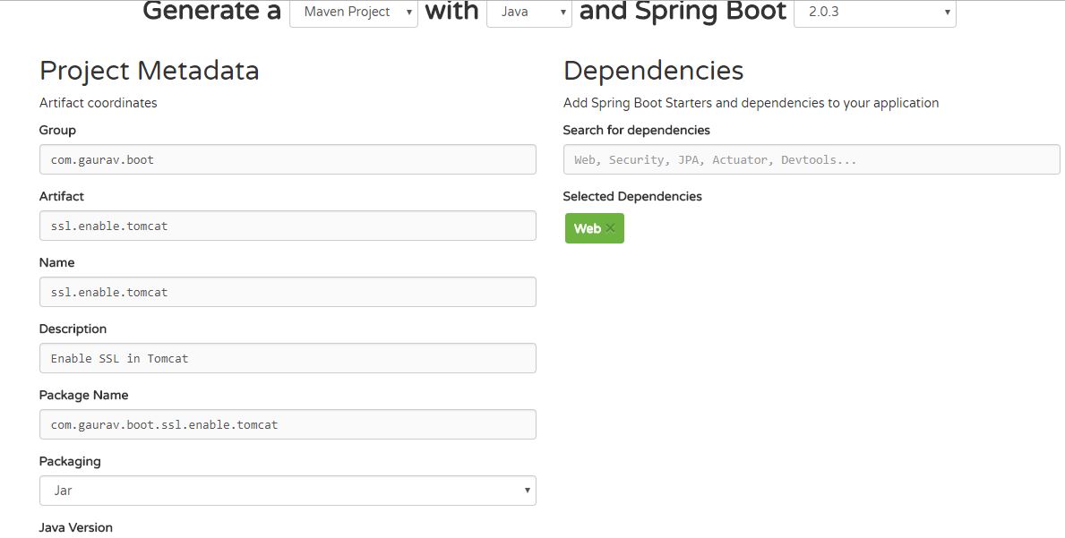Click the Java language dropdown arrow
Image resolution: width=1065 pixels, height=538 pixels.
pos(563,13)
